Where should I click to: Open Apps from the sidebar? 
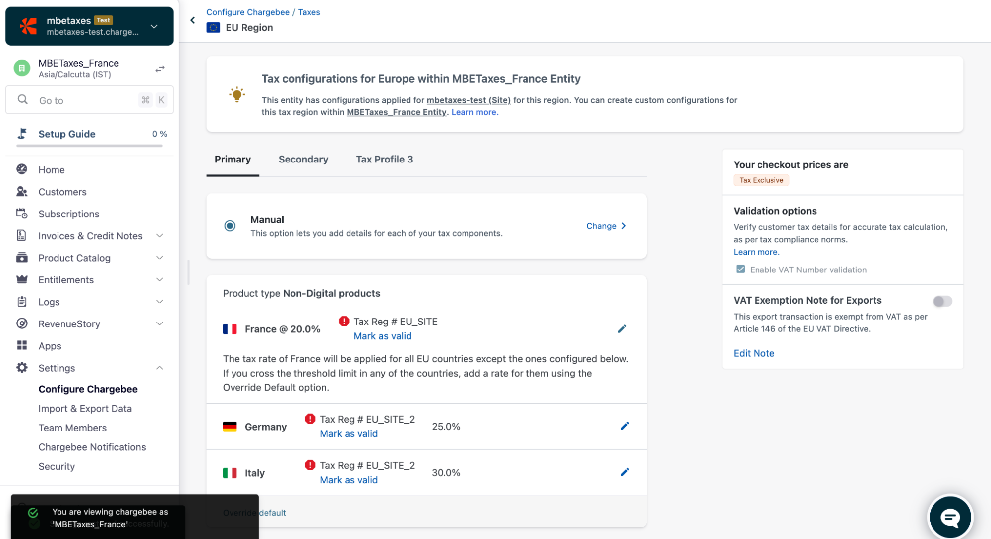(50, 346)
